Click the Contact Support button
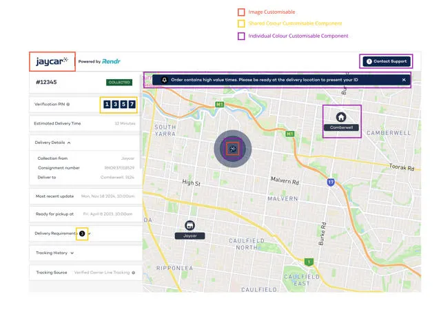441x314 pixels. tap(387, 61)
